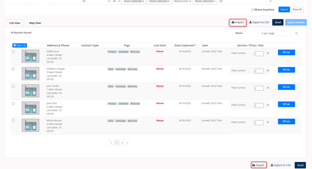Switch to the List View tab
The width and height of the screenshot is (312, 169).
(14, 23)
